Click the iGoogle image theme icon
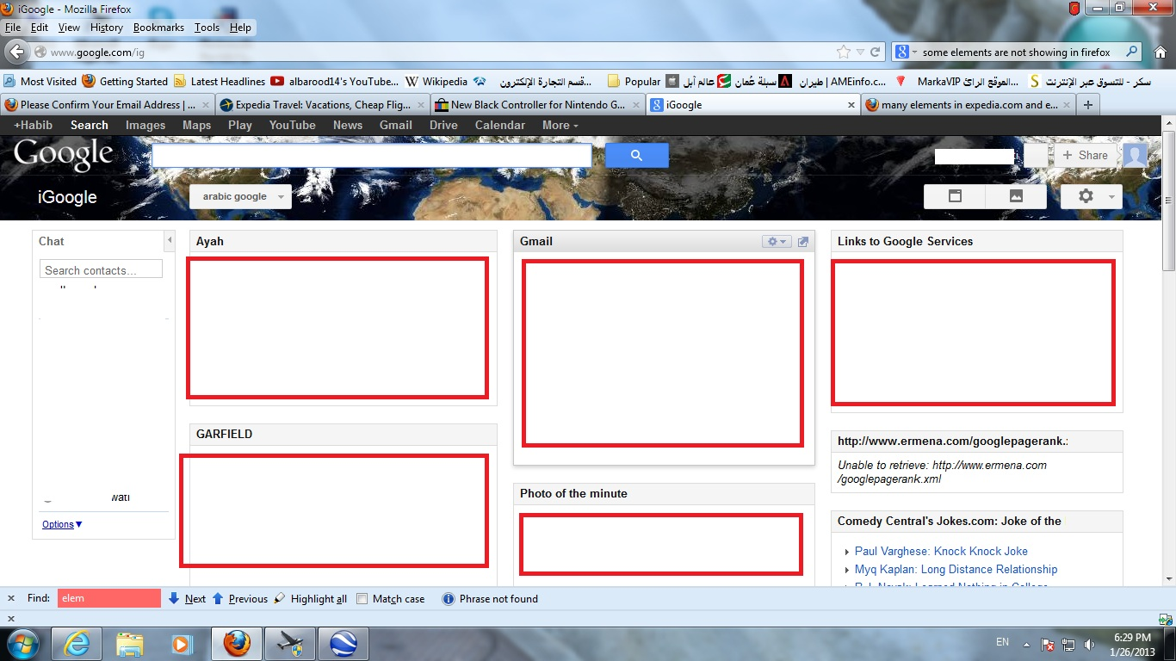This screenshot has width=1176, height=661. (x=1016, y=196)
